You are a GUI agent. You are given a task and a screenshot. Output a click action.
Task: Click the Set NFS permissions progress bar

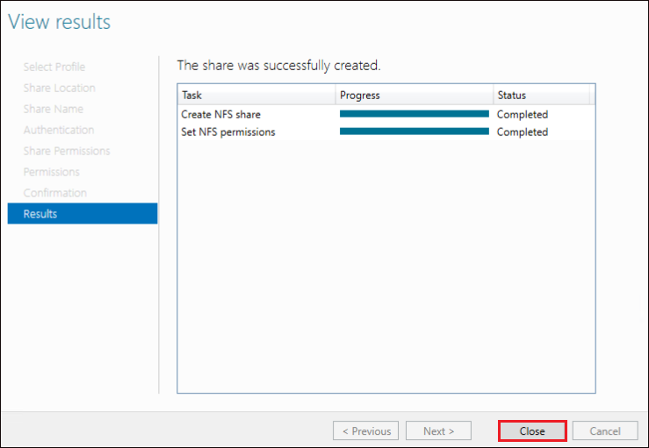coord(415,132)
